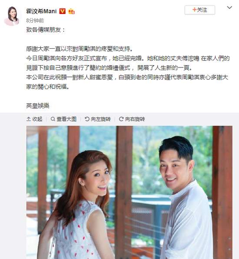
Task: View full-size image via 查看大图
Action: pyautogui.click(x=63, y=119)
